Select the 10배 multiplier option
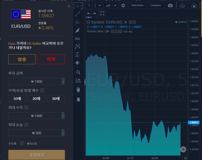The image size is (202, 160). (17, 99)
